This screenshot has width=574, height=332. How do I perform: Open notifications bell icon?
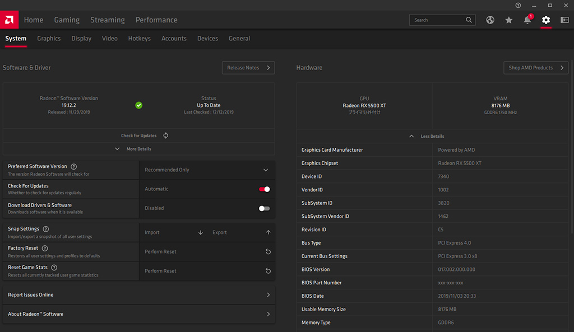527,20
